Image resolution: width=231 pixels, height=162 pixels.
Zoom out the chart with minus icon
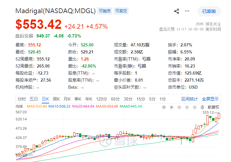click(179, 107)
